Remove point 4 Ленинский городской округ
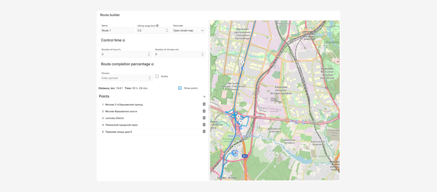 [x=204, y=125]
